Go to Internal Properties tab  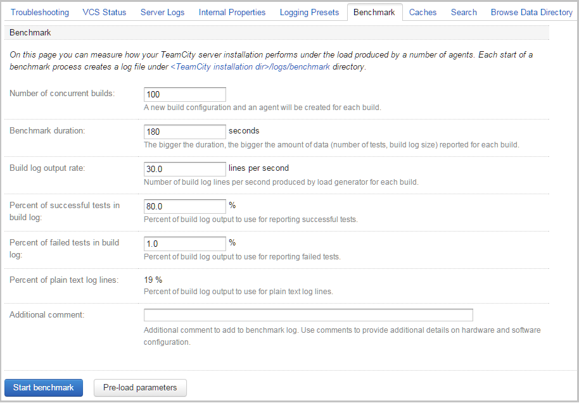pyautogui.click(x=232, y=13)
